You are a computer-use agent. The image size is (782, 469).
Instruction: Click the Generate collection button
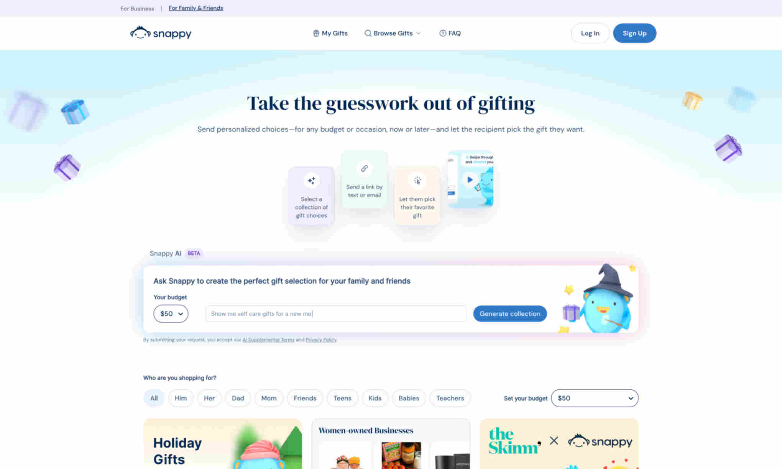(509, 313)
